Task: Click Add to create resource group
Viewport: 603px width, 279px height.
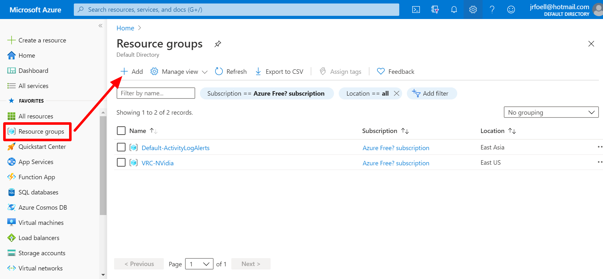Action: [x=132, y=72]
